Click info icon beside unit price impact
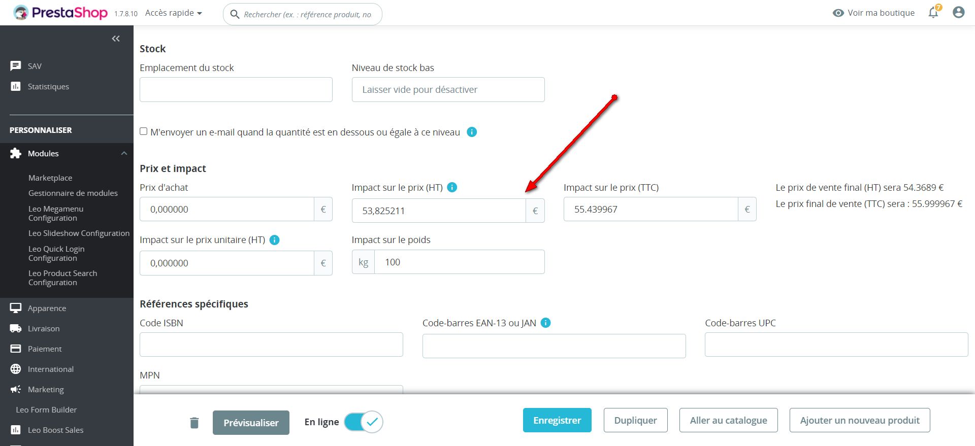975x446 pixels. click(274, 240)
